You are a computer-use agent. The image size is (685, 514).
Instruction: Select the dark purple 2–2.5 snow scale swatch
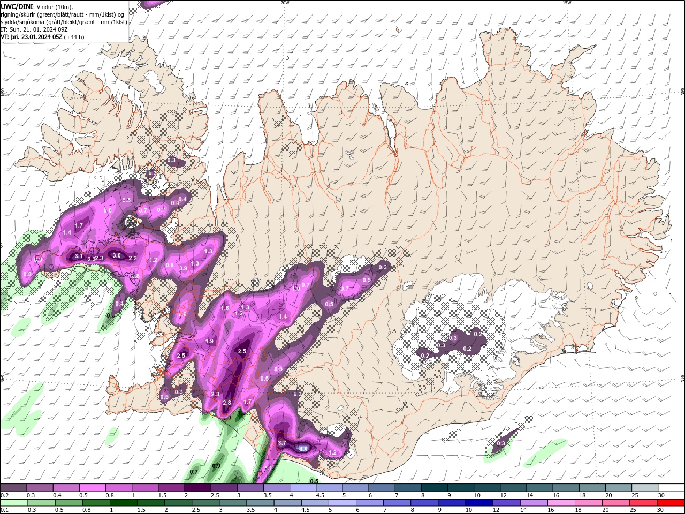click(197, 488)
